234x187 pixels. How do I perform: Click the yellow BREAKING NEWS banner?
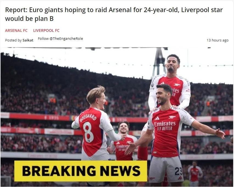pos(80,171)
